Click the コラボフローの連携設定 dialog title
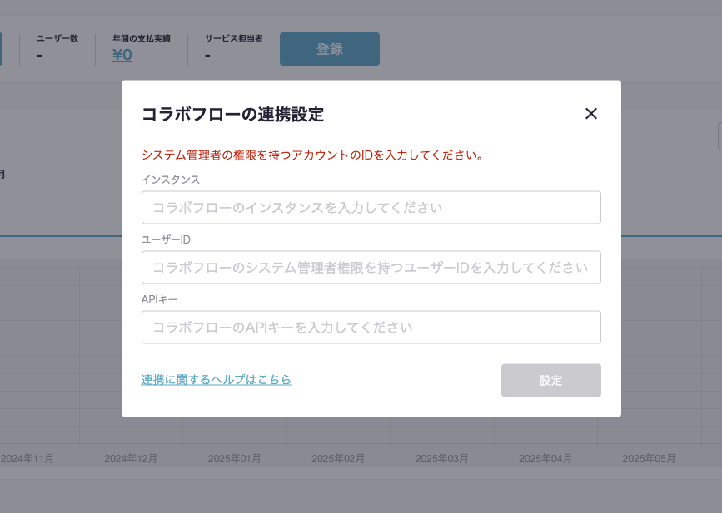This screenshot has height=513, width=722. pyautogui.click(x=232, y=115)
